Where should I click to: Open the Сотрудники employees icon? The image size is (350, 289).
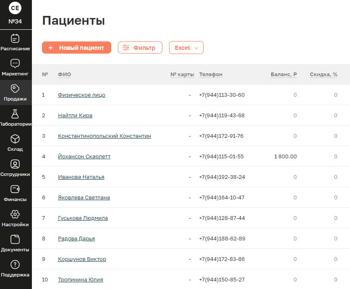(15, 164)
